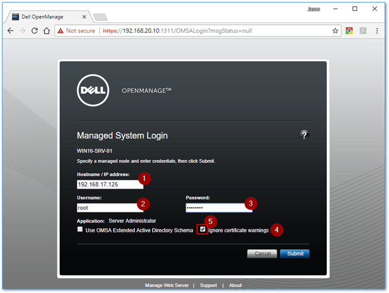This screenshot has width=389, height=293.
Task: Open the colorful extension icon in toolbar
Action: pos(349,31)
